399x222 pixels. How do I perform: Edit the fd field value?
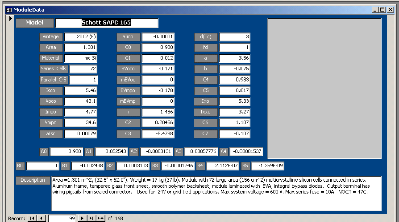235,48
